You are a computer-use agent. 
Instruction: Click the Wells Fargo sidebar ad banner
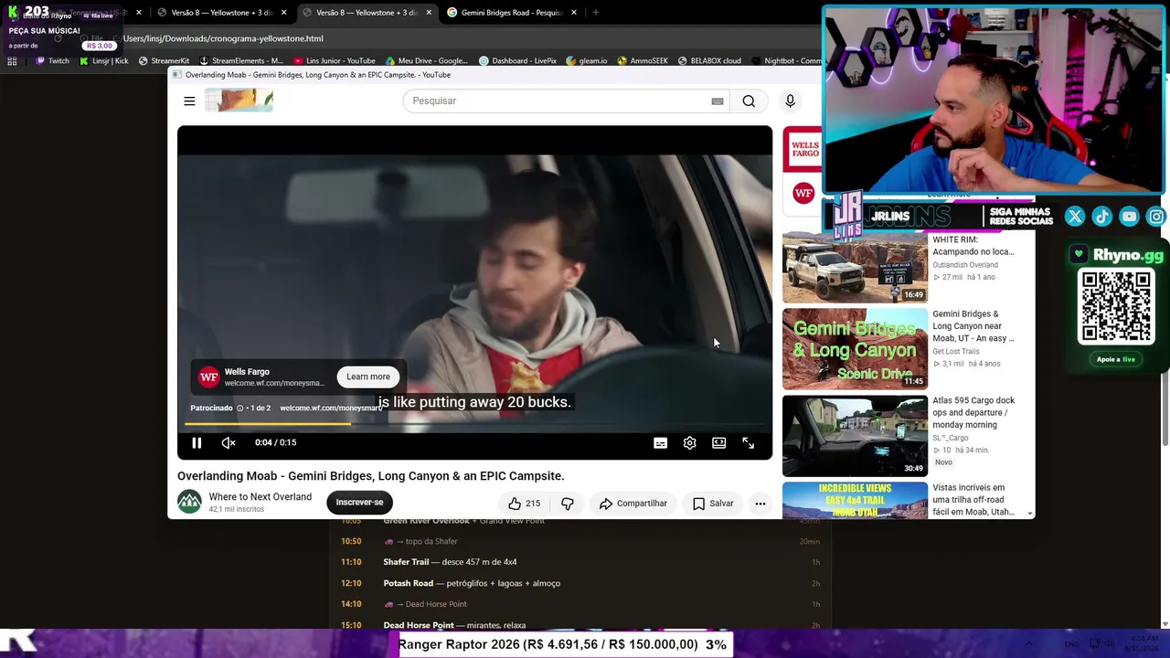click(x=803, y=148)
